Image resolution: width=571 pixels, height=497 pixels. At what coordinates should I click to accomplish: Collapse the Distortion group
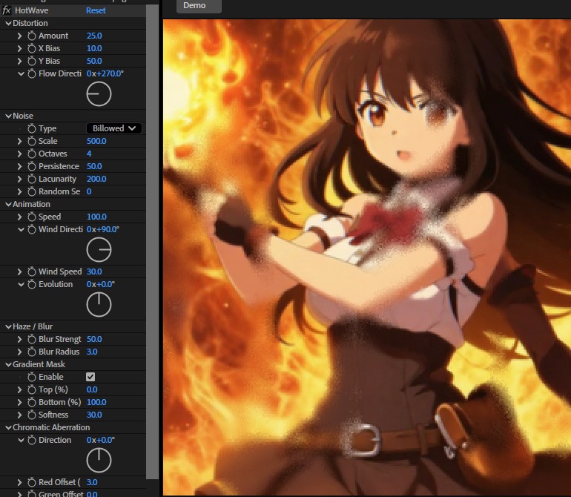pyautogui.click(x=8, y=23)
